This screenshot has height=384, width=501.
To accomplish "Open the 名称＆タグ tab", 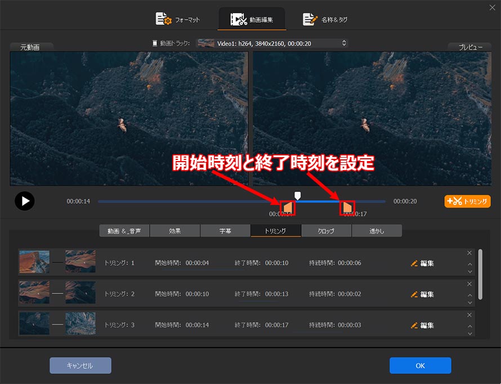I will (x=325, y=20).
